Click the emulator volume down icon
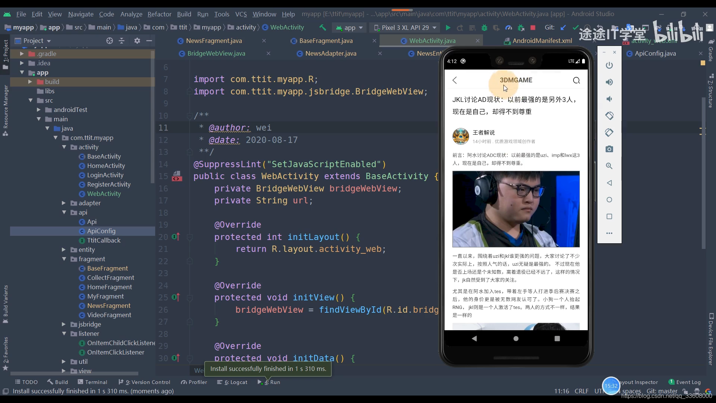The image size is (716, 403). 609,99
